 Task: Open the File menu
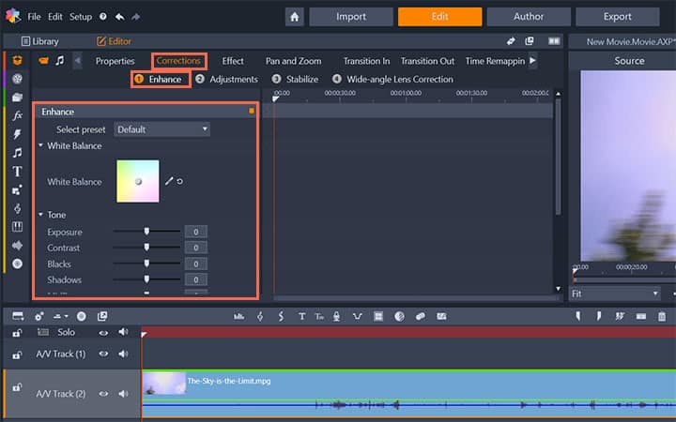pyautogui.click(x=34, y=17)
